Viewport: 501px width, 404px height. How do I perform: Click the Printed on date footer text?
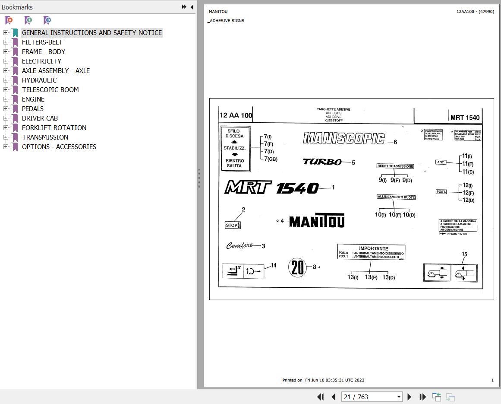(323, 380)
